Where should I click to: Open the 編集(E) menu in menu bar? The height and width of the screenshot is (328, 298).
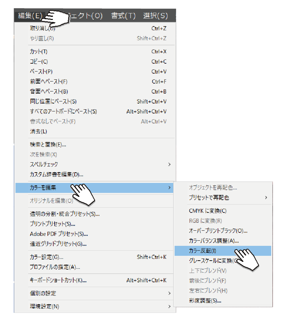[x=30, y=16]
